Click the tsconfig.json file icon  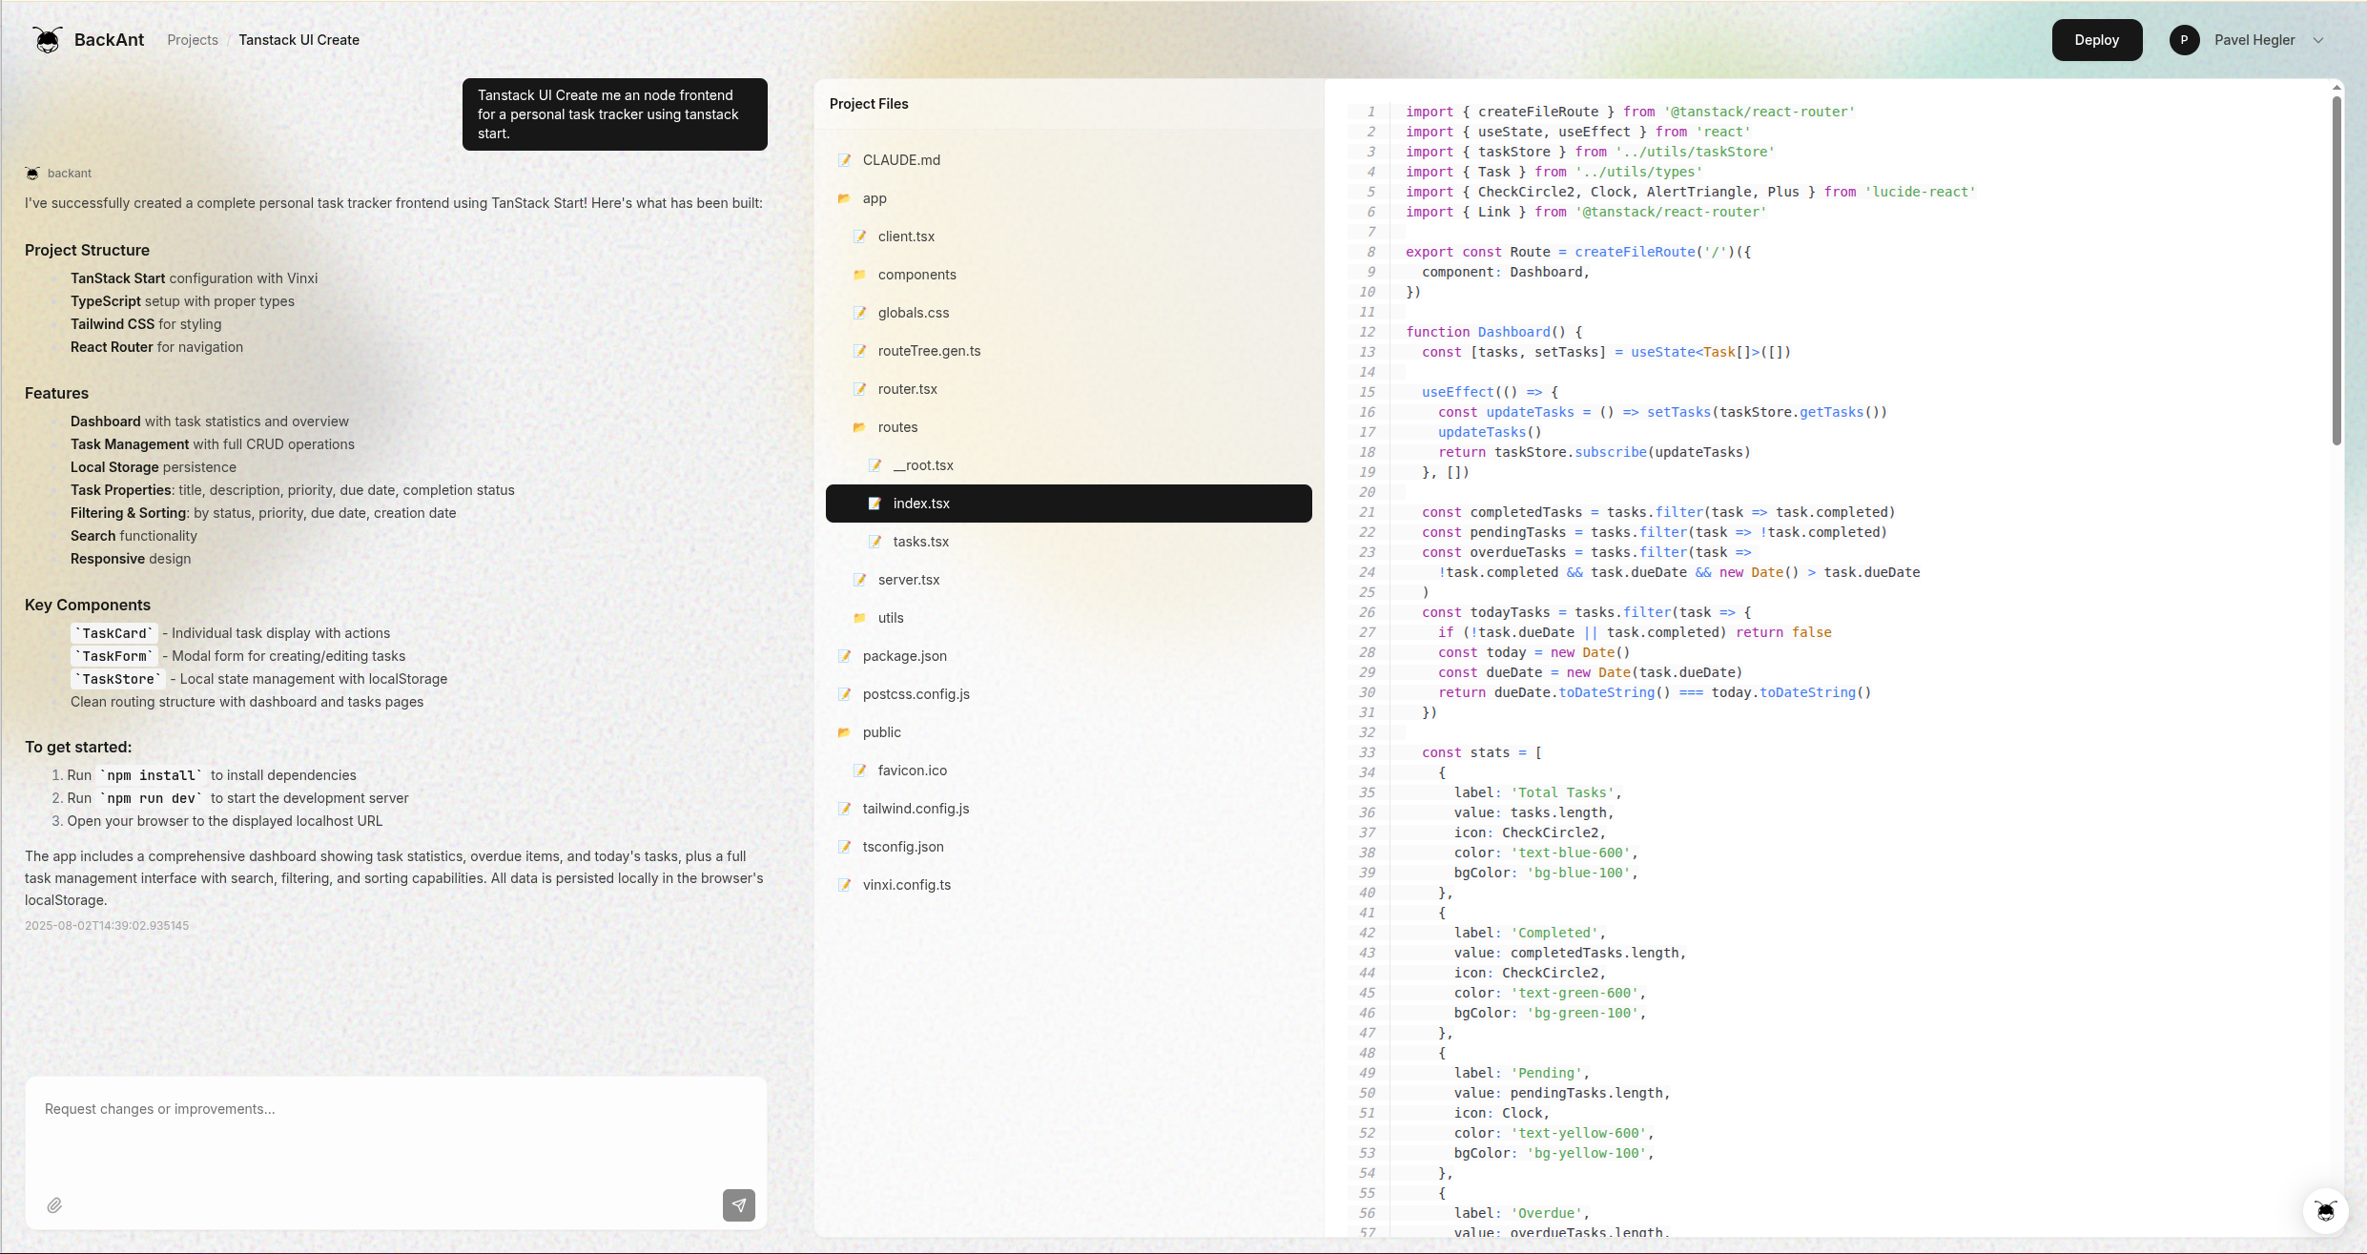pos(844,847)
